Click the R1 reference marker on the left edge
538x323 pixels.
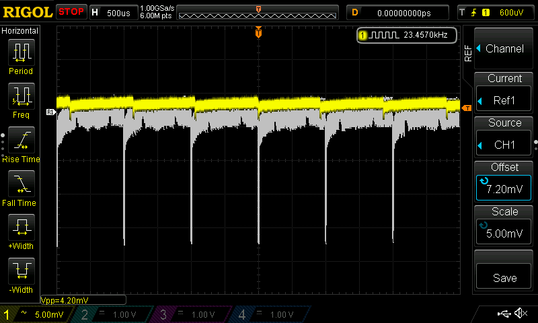[x=51, y=112]
